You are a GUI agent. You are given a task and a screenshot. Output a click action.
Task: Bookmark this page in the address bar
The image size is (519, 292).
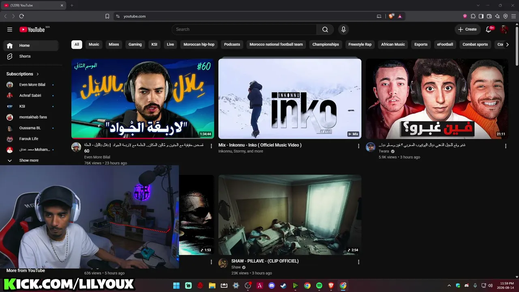pos(107,16)
